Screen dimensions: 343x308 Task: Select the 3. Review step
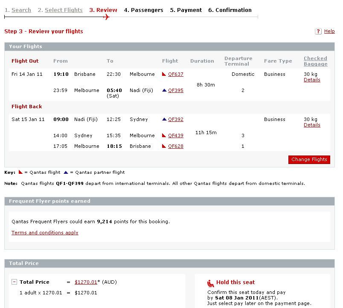click(x=103, y=10)
